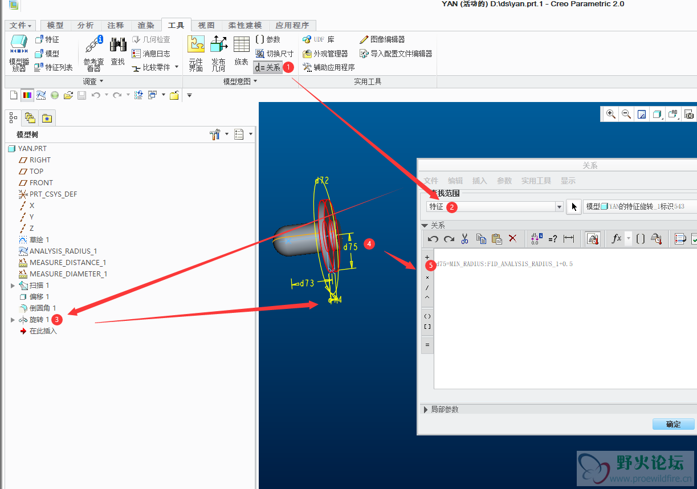
Task: Toggle the green sphere icon in quick toolbar
Action: [55, 95]
